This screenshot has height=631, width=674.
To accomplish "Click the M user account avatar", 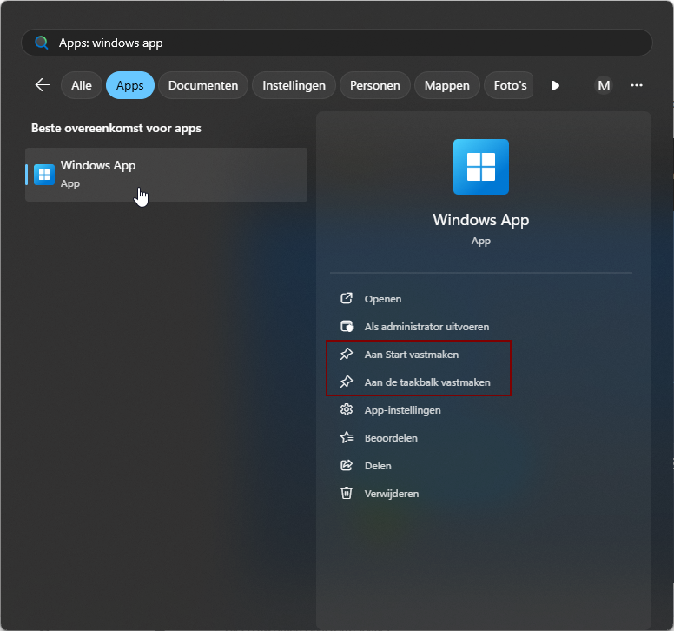I will (604, 85).
